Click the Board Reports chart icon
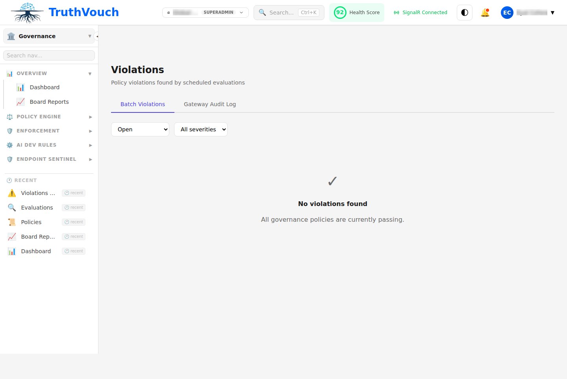 tap(20, 101)
